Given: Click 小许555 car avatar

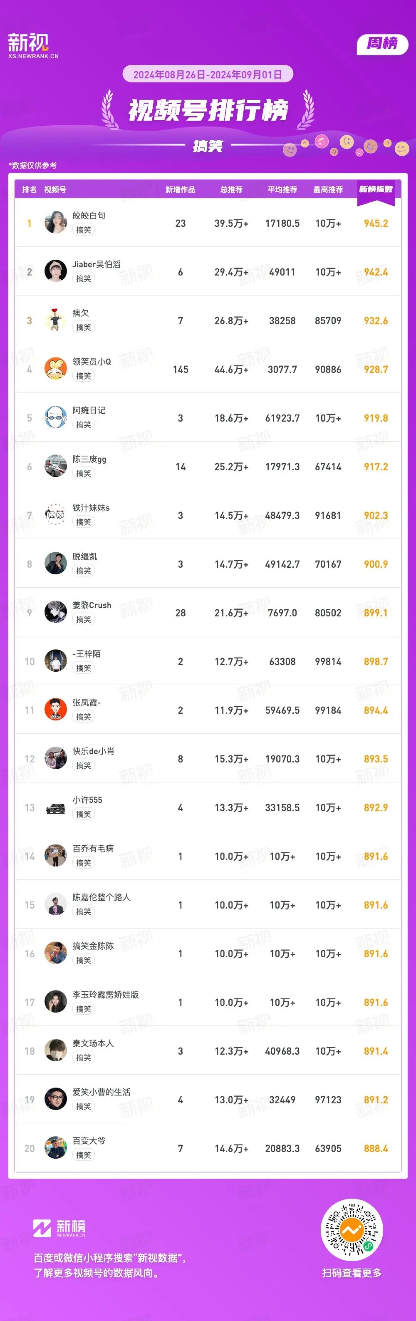Looking at the screenshot, I should (55, 807).
